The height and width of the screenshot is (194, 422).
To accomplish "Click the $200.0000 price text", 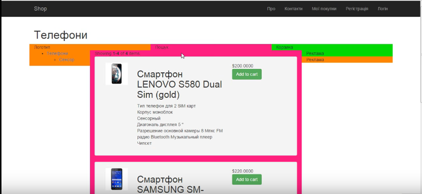I will pyautogui.click(x=243, y=65).
